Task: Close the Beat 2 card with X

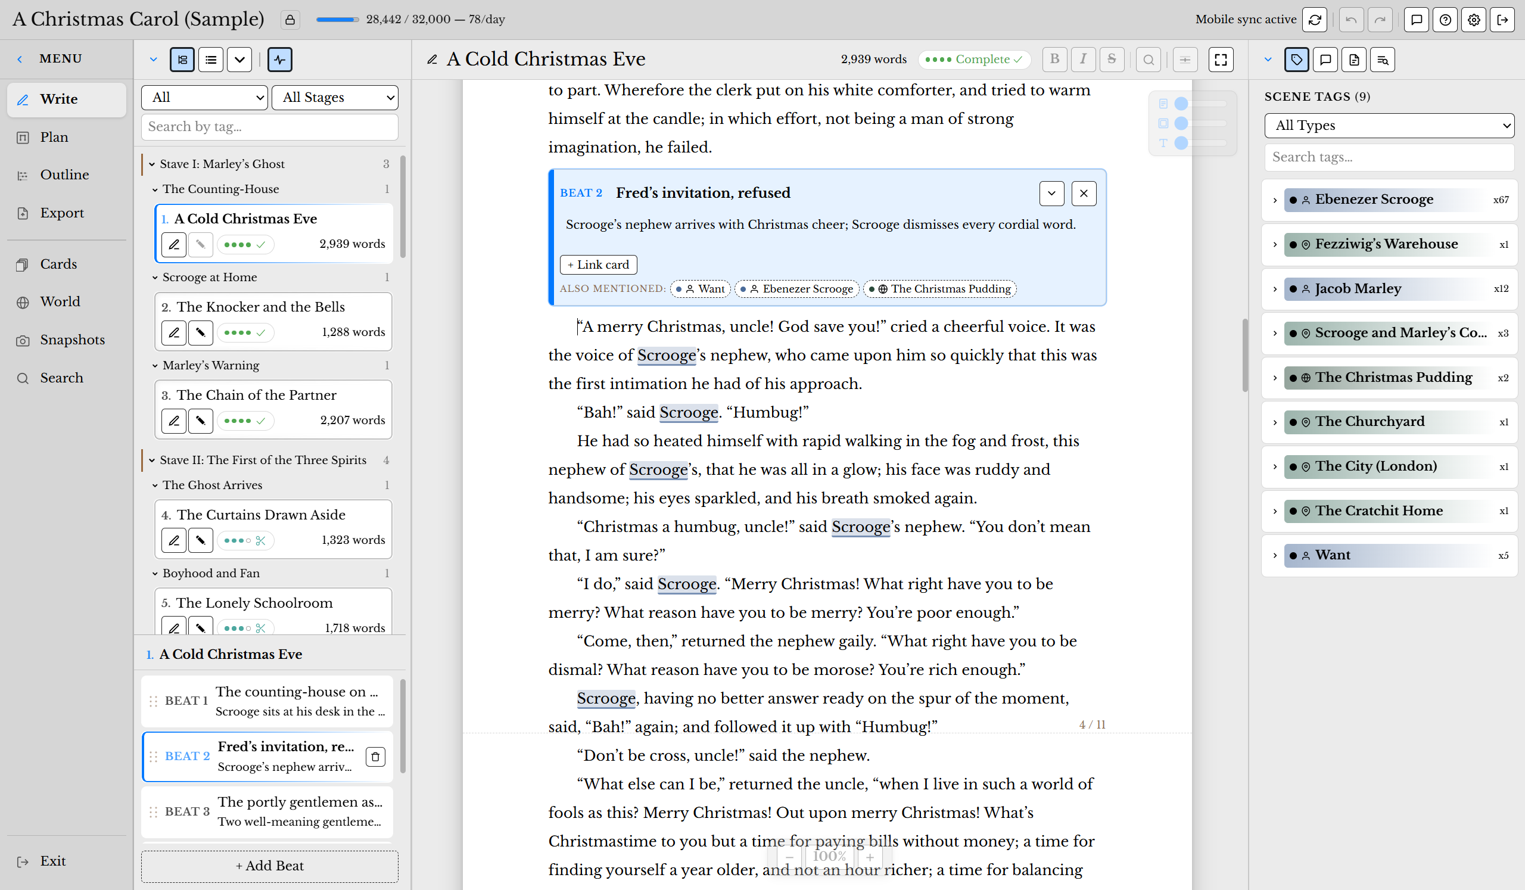Action: click(1084, 194)
